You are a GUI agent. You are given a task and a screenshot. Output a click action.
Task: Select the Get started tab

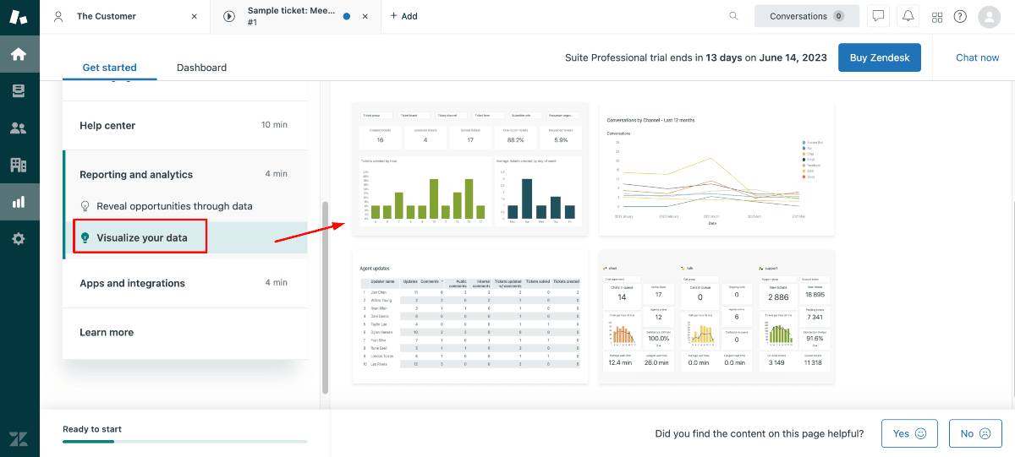tap(109, 68)
